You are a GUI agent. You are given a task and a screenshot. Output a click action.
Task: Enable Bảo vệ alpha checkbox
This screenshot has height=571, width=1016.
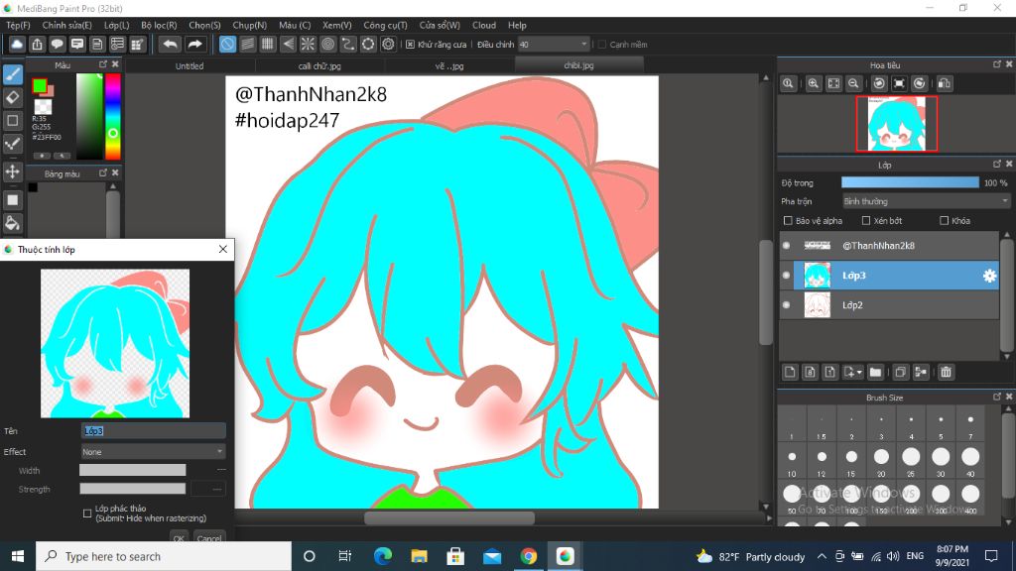(788, 221)
